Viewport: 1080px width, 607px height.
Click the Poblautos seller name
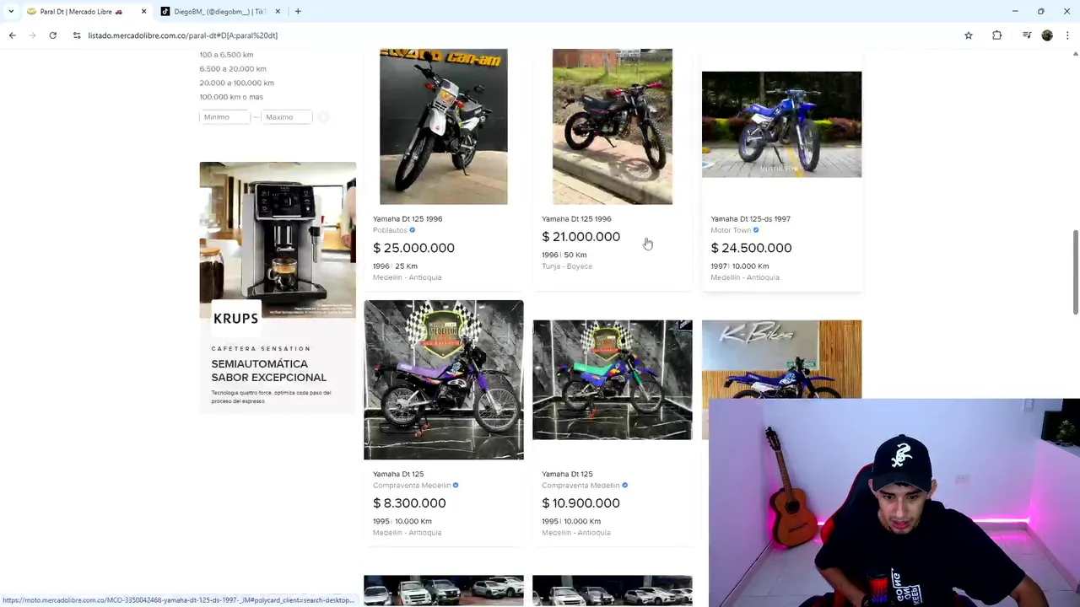[390, 230]
